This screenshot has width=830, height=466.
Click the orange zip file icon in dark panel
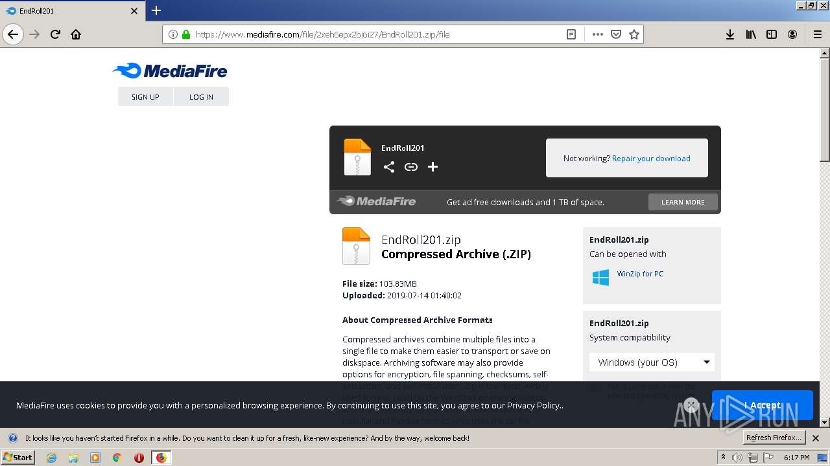click(x=357, y=157)
